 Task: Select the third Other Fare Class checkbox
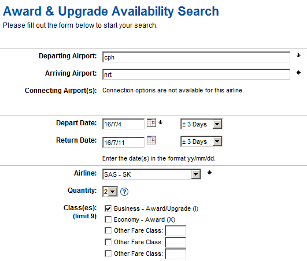(108, 253)
